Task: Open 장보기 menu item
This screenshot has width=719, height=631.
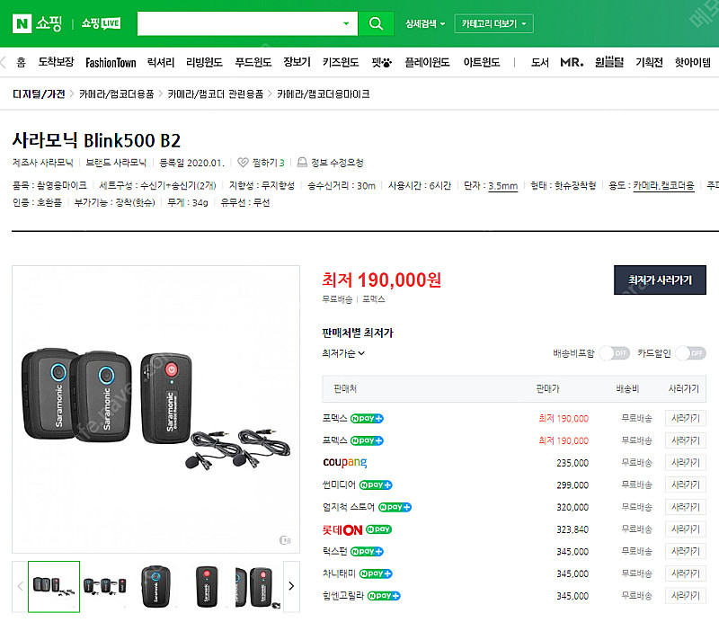Action: click(297, 62)
